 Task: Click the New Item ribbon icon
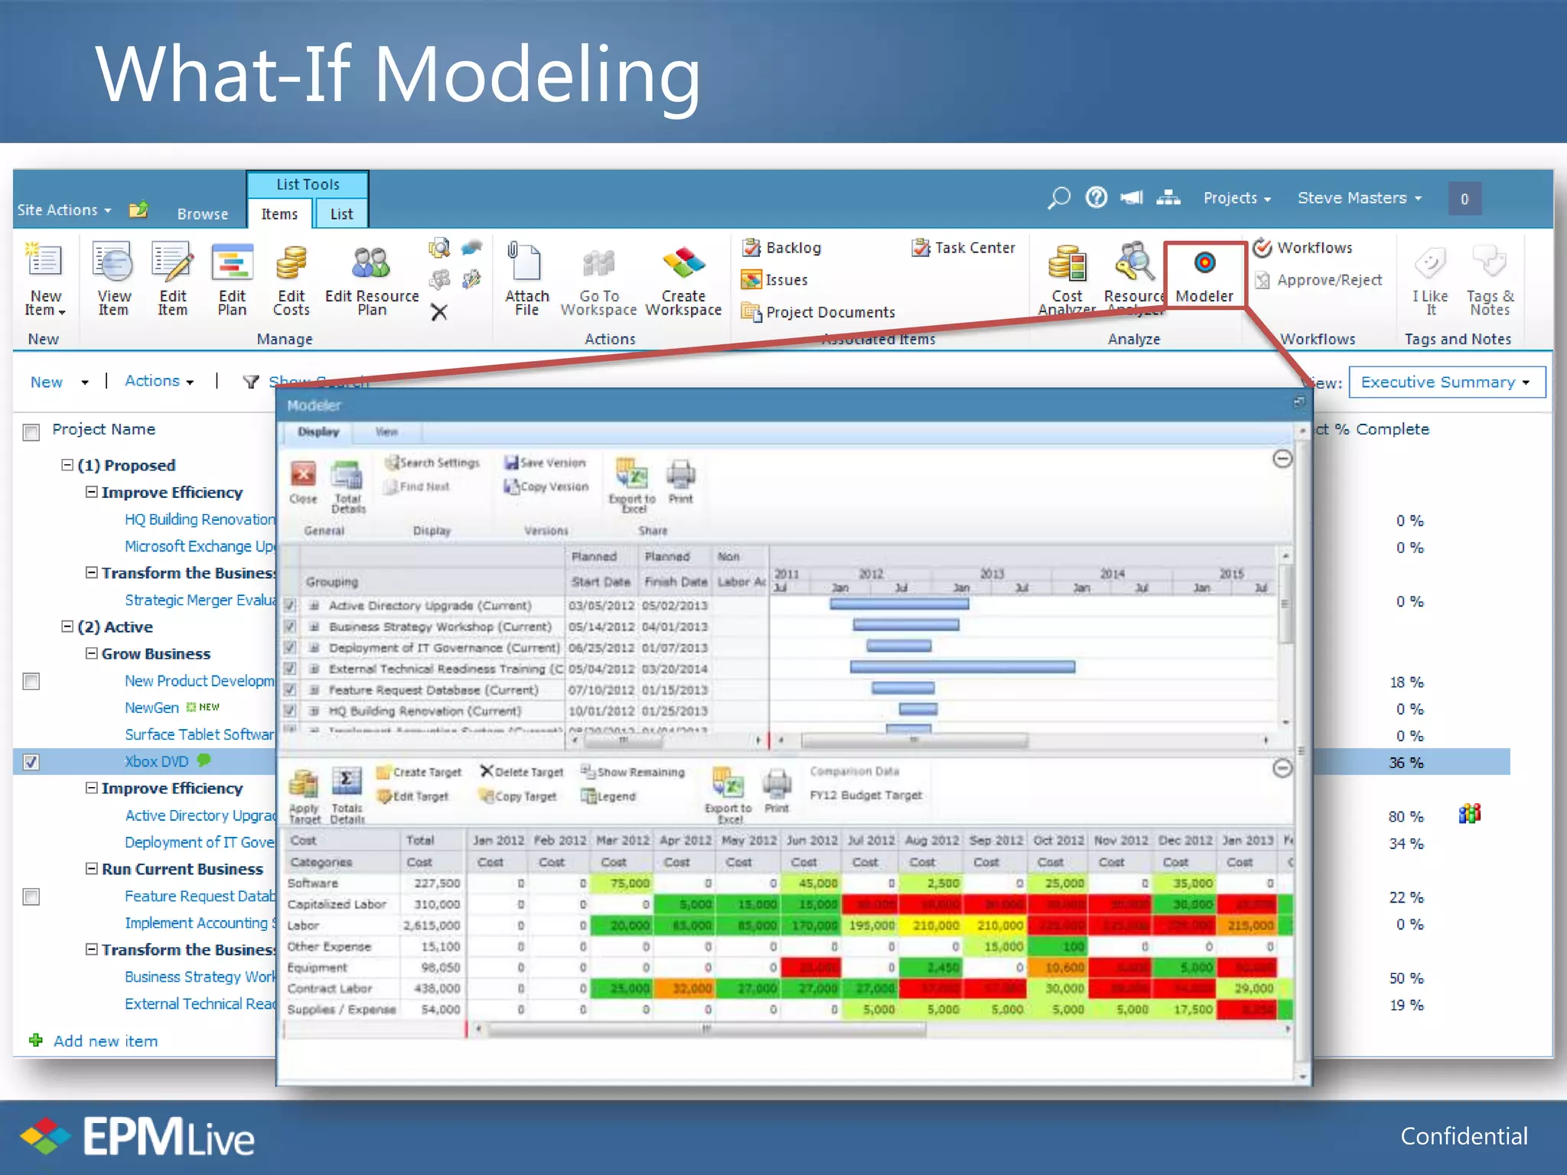tap(44, 262)
